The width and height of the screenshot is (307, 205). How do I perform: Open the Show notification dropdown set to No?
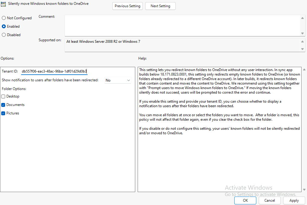118,80
